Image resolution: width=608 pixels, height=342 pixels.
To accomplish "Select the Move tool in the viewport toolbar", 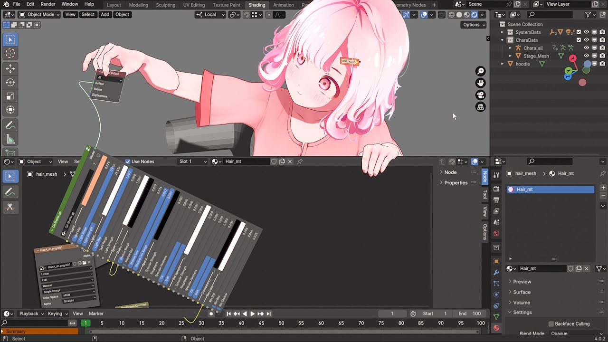I will tap(10, 68).
